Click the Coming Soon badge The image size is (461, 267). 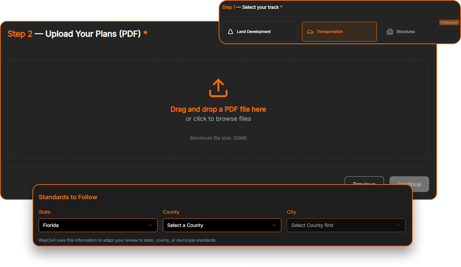(449, 23)
